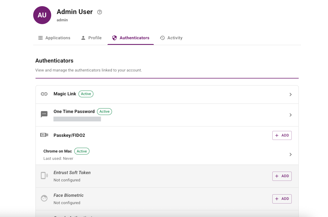
Task: Click the Entrust Soft Token label
Action: click(72, 173)
